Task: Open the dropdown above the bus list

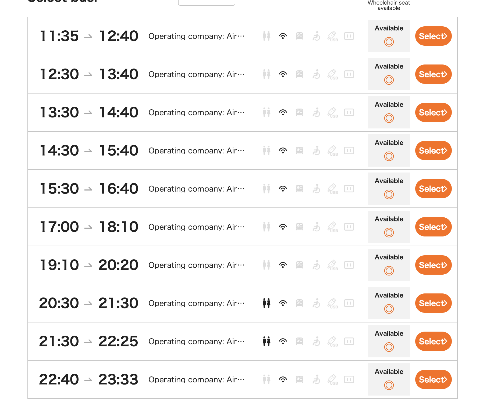Action: point(206,2)
